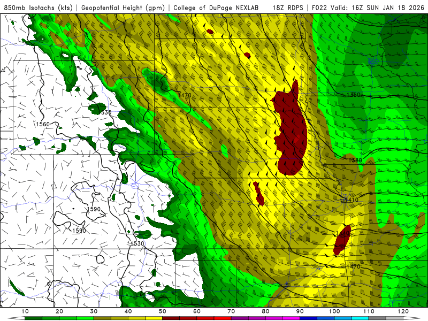Click the dark blue swatch starting at 90 knots

coord(309,318)
